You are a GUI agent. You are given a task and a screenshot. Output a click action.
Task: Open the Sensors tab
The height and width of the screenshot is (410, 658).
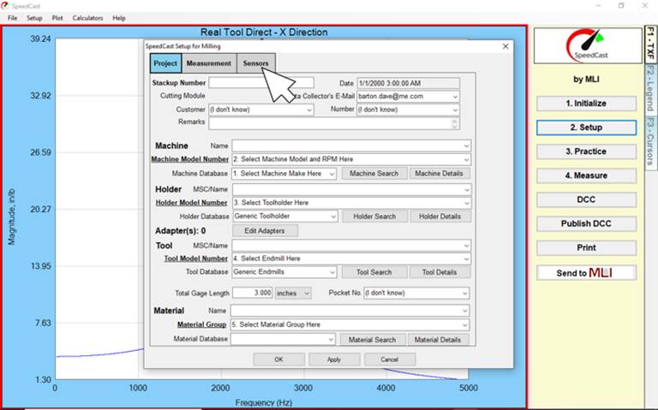tap(255, 63)
